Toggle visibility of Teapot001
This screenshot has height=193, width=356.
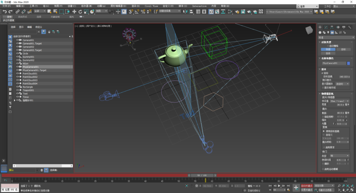coord(17,90)
